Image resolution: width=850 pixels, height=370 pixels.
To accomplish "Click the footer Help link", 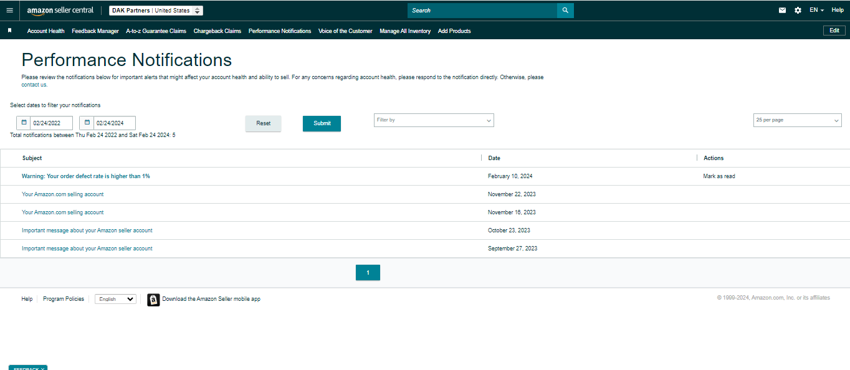I will pyautogui.click(x=27, y=299).
